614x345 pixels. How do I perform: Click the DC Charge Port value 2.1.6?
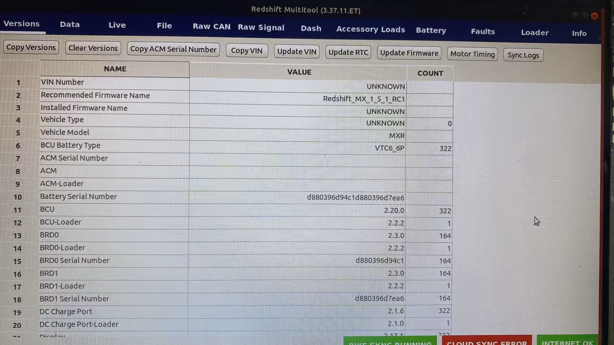point(395,311)
